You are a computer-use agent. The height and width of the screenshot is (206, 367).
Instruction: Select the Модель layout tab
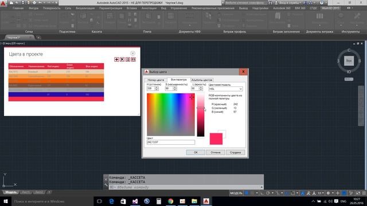point(11,192)
